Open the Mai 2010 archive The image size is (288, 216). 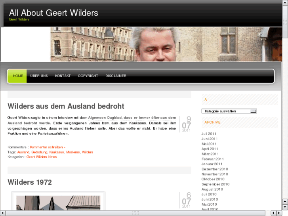click(209, 205)
